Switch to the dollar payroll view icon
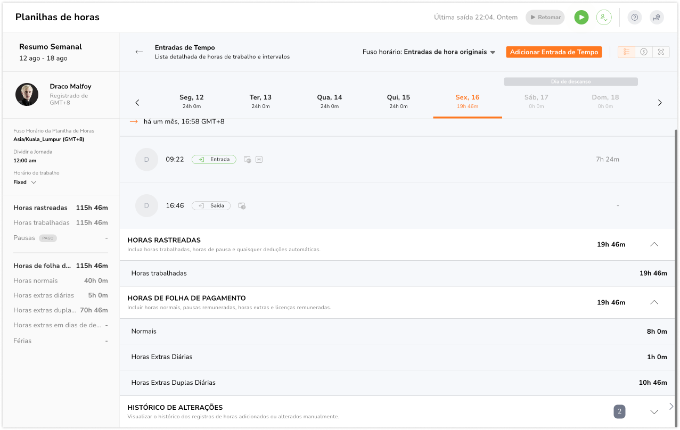The height and width of the screenshot is (430, 680). (644, 52)
